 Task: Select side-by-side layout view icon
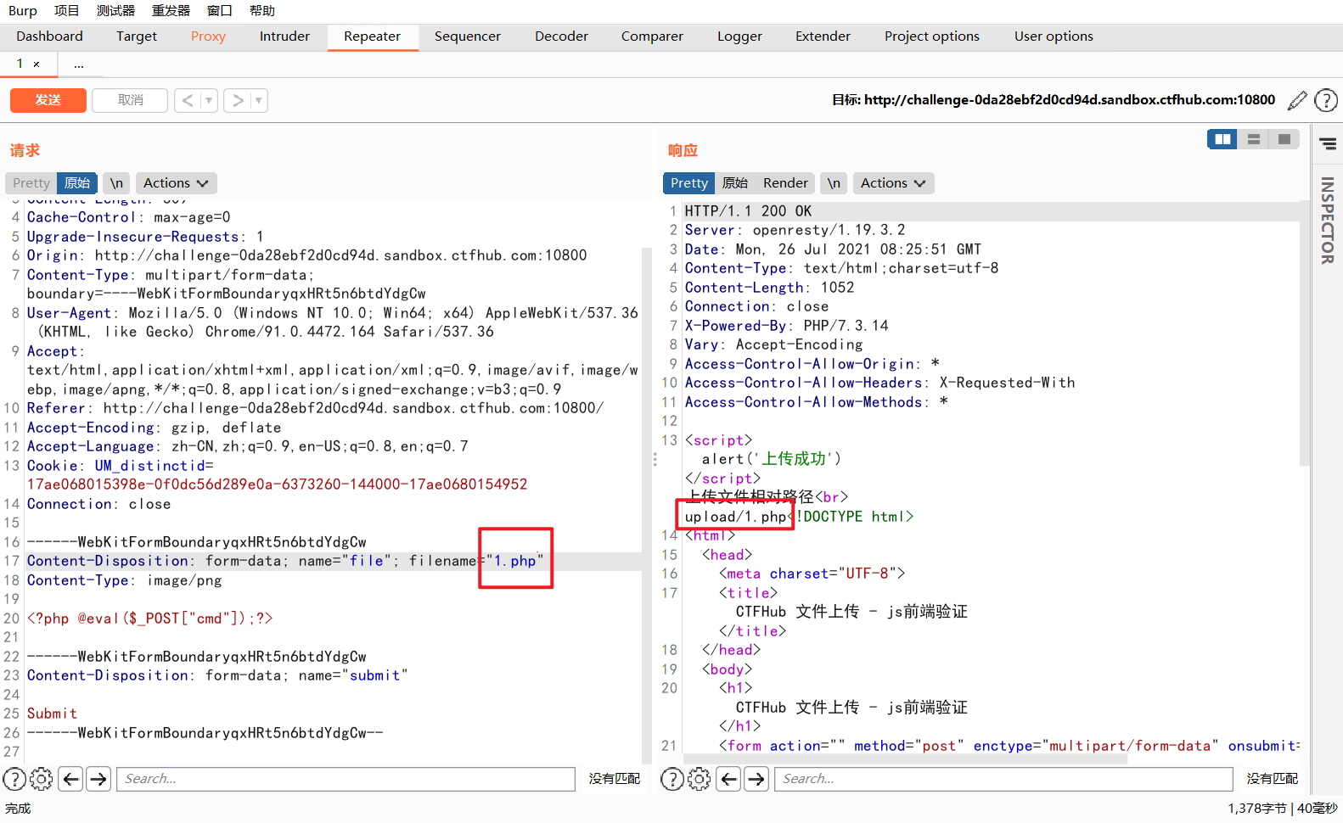click(x=1222, y=139)
